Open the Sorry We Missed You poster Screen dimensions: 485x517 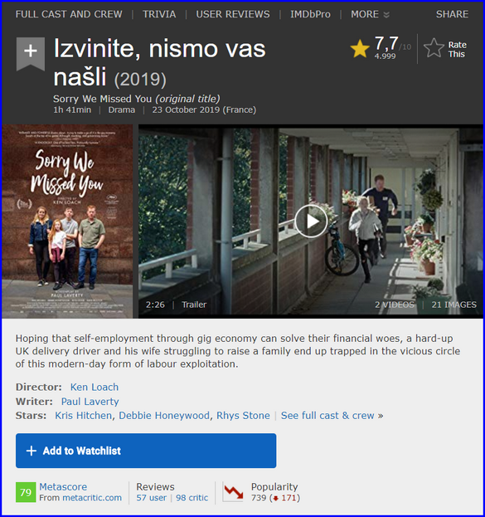click(67, 222)
